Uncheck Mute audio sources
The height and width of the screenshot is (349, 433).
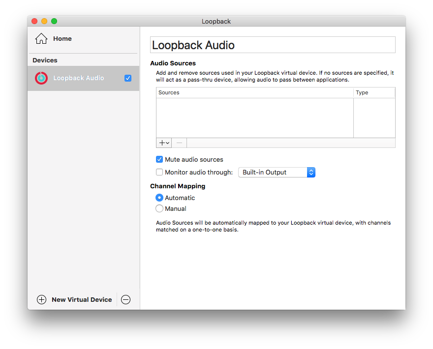click(159, 159)
